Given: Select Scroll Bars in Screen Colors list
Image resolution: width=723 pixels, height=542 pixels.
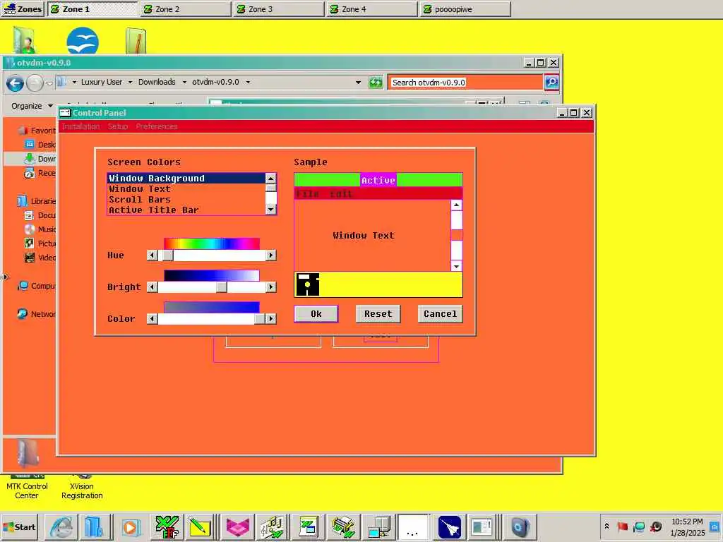Looking at the screenshot, I should click(x=186, y=200).
